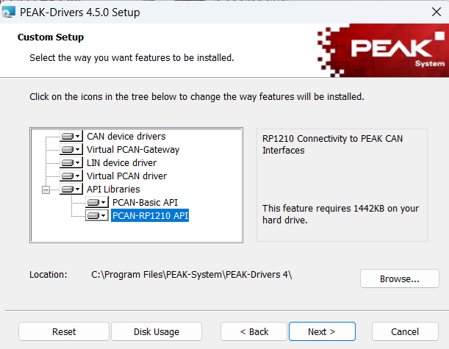Select Virtual PCAN driver feature
The image size is (449, 349).
[126, 176]
